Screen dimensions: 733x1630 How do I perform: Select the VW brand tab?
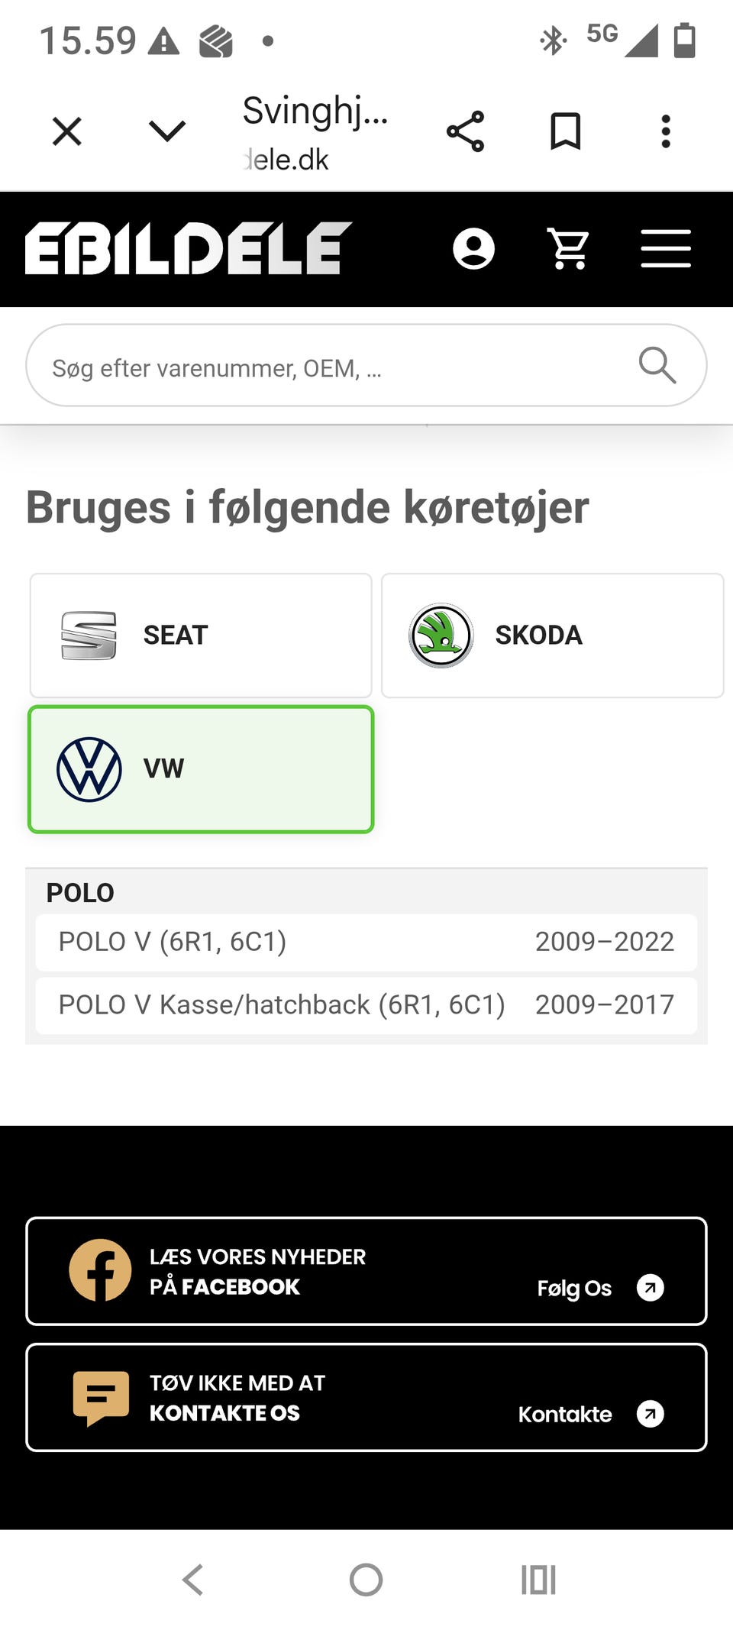pos(201,769)
